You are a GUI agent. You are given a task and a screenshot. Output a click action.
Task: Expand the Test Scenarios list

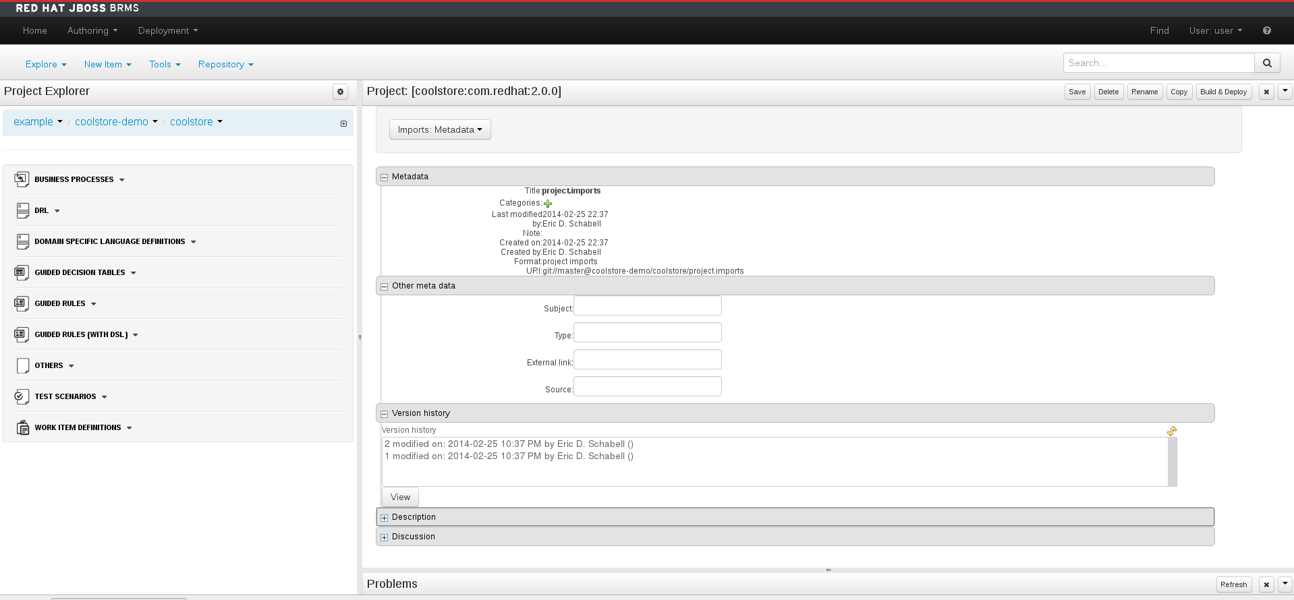105,397
